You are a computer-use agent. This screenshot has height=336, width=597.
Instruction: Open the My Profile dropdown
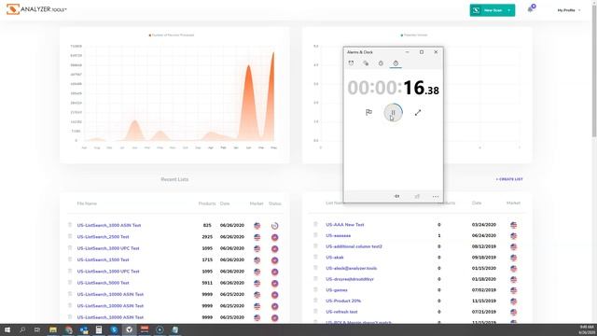[568, 10]
